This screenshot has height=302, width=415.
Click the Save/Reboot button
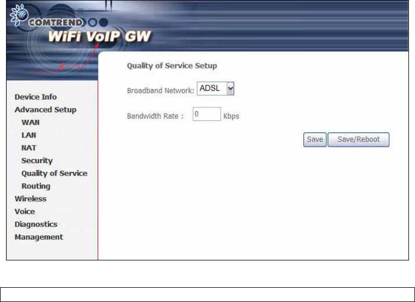coord(359,140)
